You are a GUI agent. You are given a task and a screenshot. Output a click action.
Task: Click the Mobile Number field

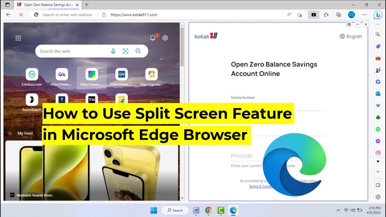[278, 105]
